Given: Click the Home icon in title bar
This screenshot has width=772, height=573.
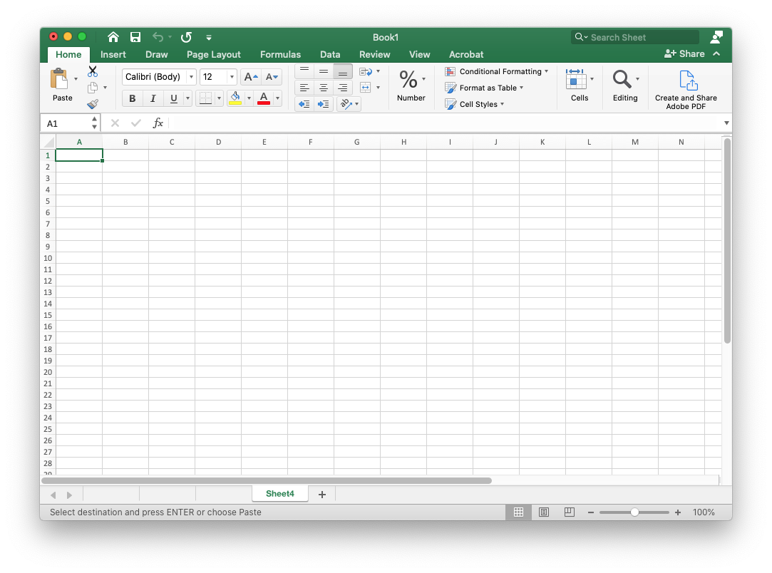Looking at the screenshot, I should [113, 37].
